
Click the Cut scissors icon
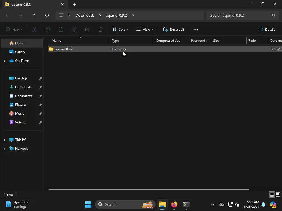pos(34,30)
